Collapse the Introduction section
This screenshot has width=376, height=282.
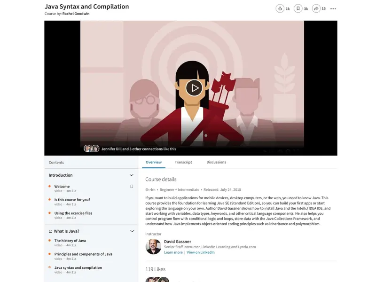pos(132,175)
